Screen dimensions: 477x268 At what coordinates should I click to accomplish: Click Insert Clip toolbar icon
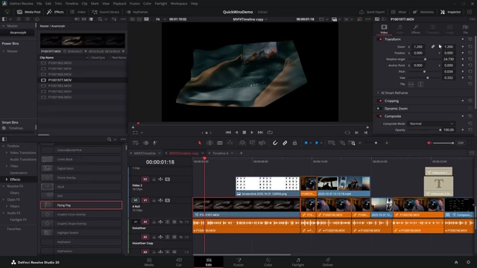[242, 143]
